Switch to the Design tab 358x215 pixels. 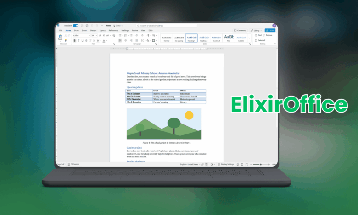click(93, 30)
